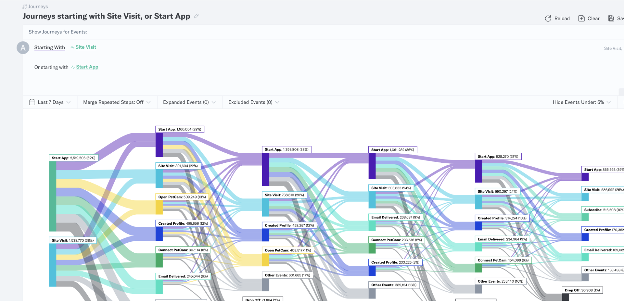Click the 'Created Profile: 233,225 (8%)' label
This screenshot has width=624, height=301.
(396, 262)
